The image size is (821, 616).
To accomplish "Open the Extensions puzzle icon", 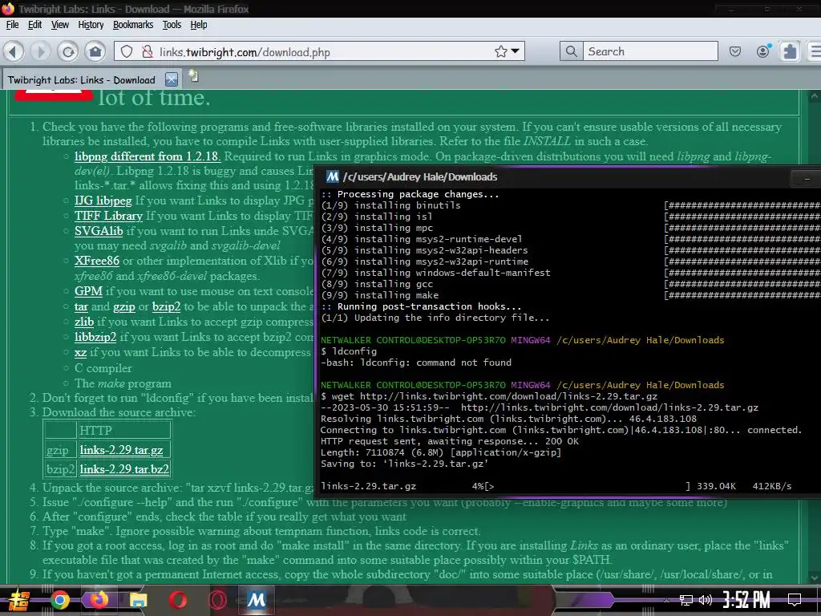I will [790, 51].
